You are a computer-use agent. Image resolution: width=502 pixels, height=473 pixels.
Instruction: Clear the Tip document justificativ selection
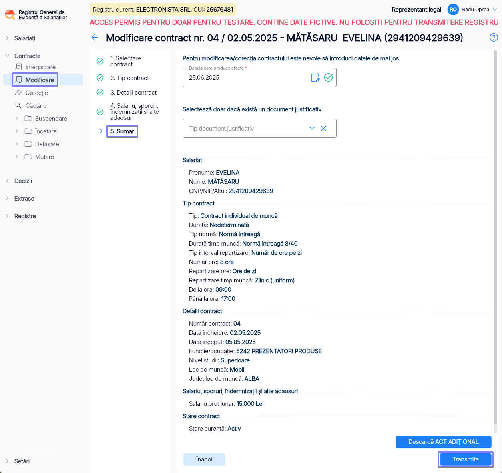tap(324, 129)
